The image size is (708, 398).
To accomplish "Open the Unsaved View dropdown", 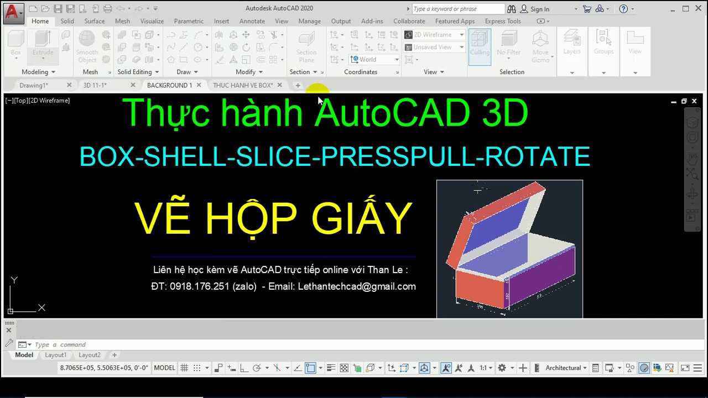I will (x=434, y=47).
